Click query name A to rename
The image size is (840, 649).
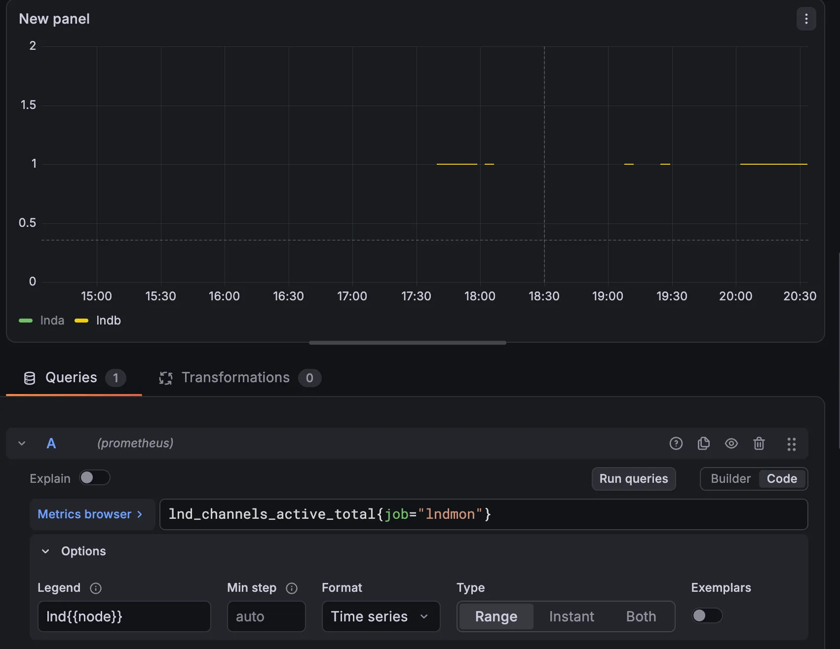coord(51,443)
